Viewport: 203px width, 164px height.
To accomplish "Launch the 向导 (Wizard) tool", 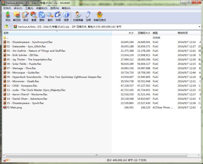I will pos(58,16).
